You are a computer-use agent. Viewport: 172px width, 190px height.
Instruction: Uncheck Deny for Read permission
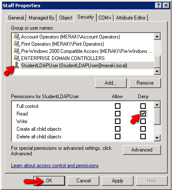(x=143, y=114)
